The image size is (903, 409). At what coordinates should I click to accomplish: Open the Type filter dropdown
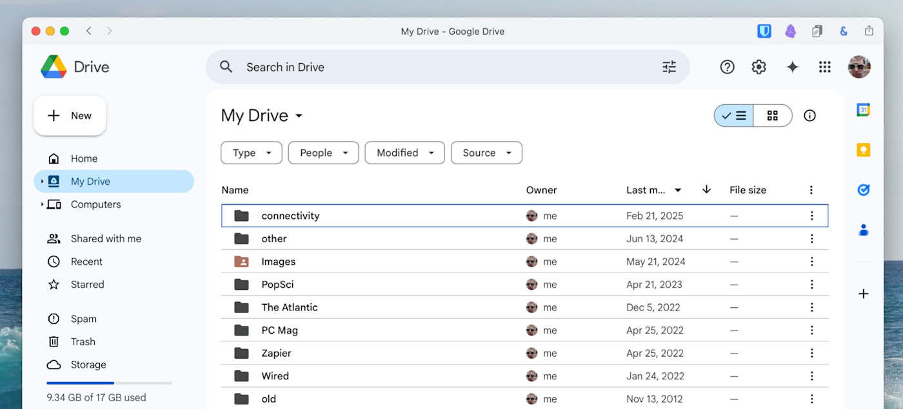coord(251,153)
